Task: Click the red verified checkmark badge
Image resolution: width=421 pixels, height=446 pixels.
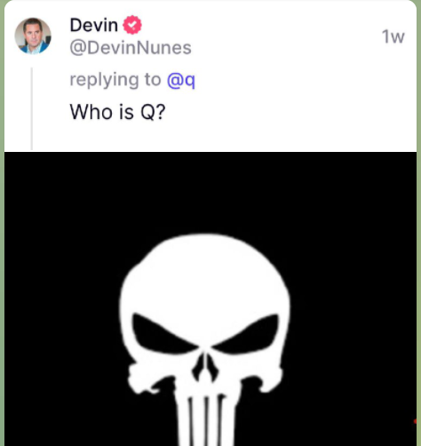Action: tap(132, 25)
